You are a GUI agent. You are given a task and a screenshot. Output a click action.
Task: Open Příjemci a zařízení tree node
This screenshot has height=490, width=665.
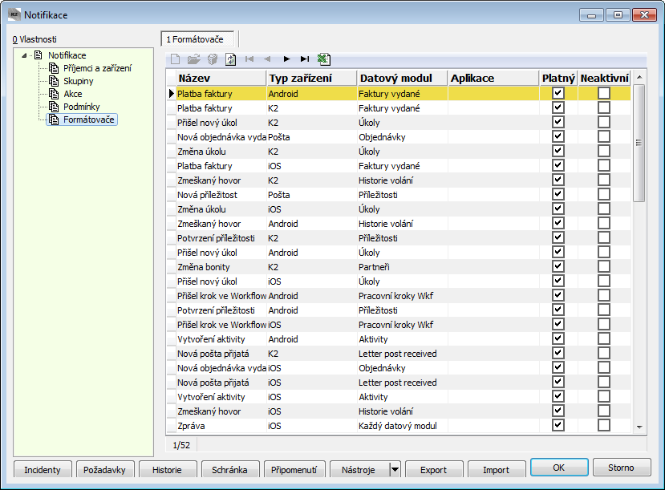pyautogui.click(x=97, y=68)
